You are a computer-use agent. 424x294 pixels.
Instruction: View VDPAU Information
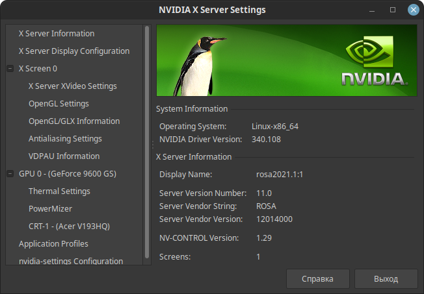click(x=64, y=156)
